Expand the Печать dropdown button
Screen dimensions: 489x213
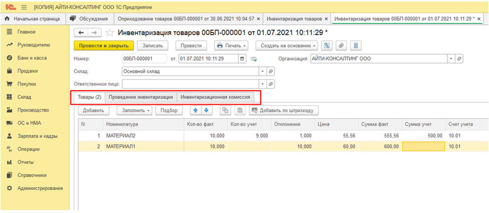tap(231, 46)
